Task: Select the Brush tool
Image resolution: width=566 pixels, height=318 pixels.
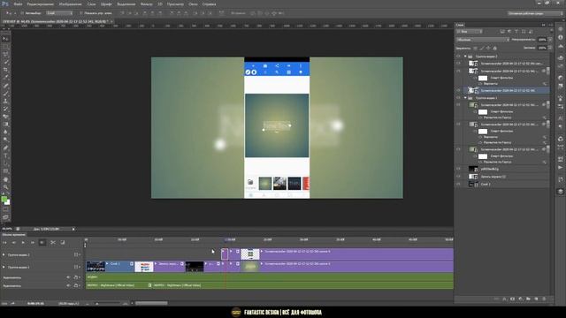Action: coord(5,94)
